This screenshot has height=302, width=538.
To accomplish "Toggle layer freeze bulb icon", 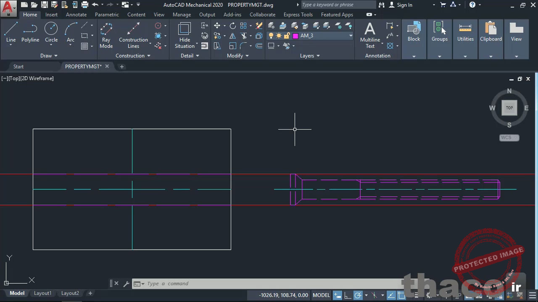I will (x=271, y=36).
